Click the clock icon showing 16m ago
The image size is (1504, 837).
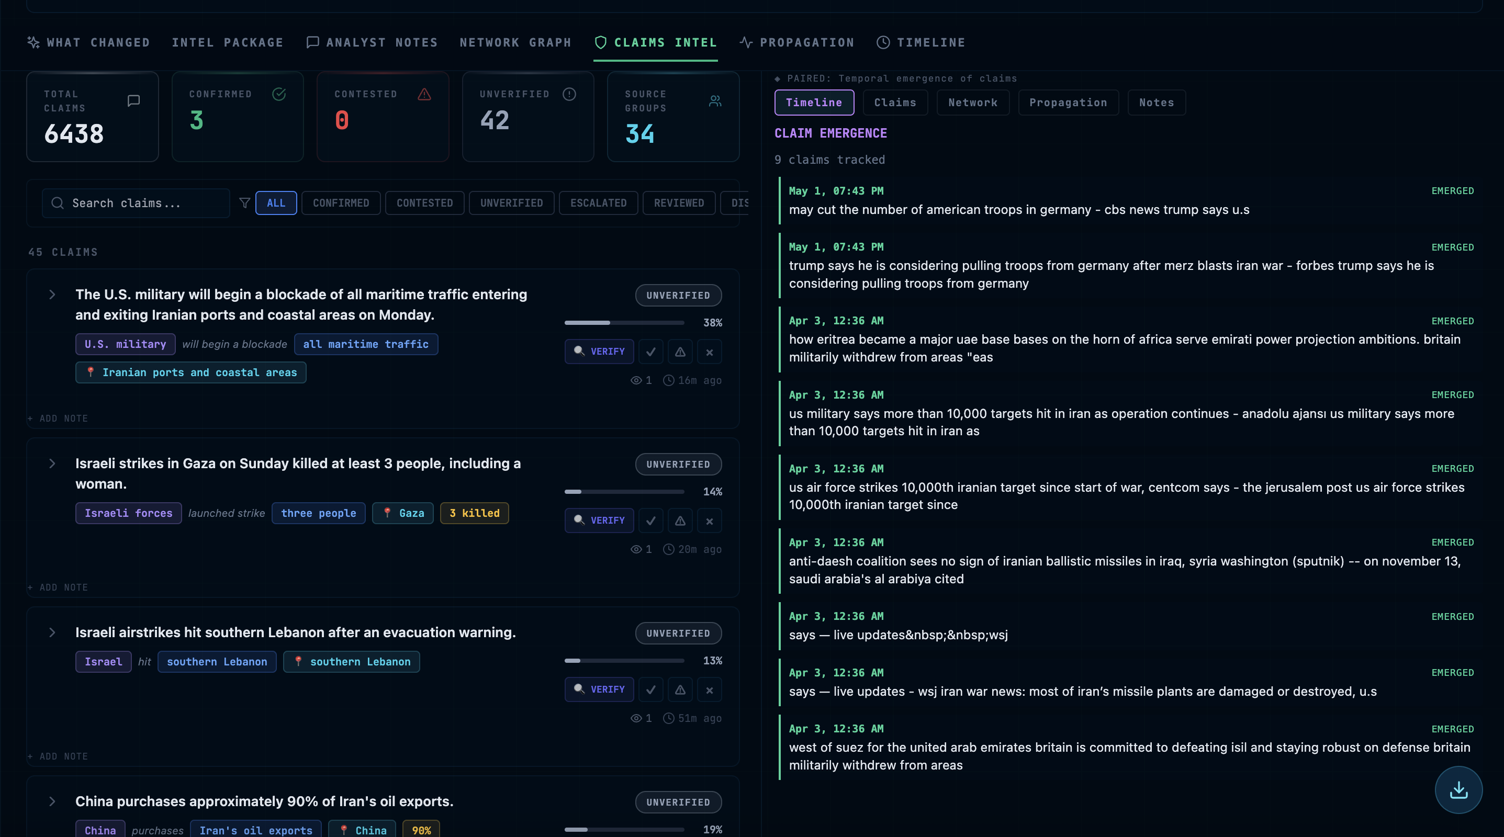[x=668, y=380]
